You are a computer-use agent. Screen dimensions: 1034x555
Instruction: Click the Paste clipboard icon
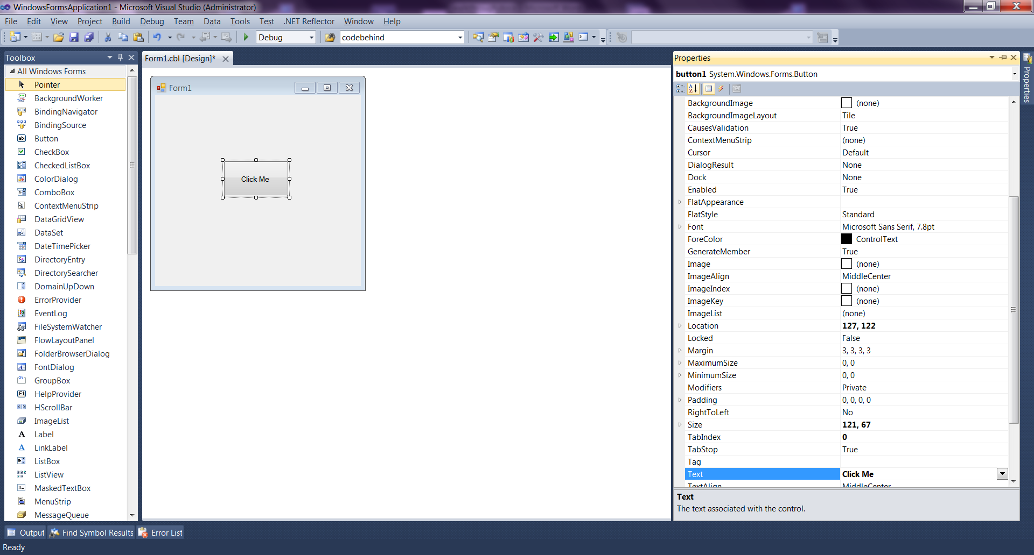point(138,37)
